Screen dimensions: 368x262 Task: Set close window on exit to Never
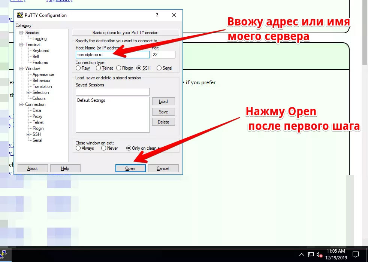pos(104,148)
